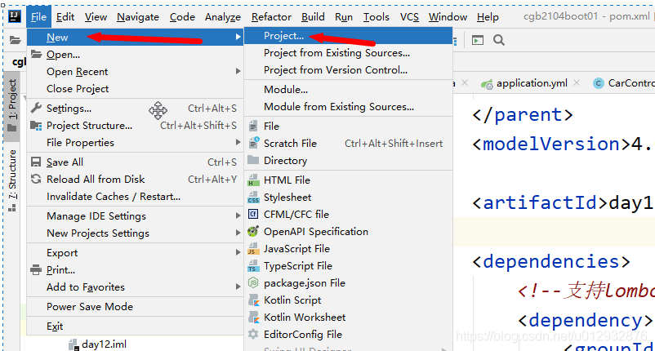The image size is (655, 351).
Task: Click Invalidate Caches / Restart...
Action: 114,197
